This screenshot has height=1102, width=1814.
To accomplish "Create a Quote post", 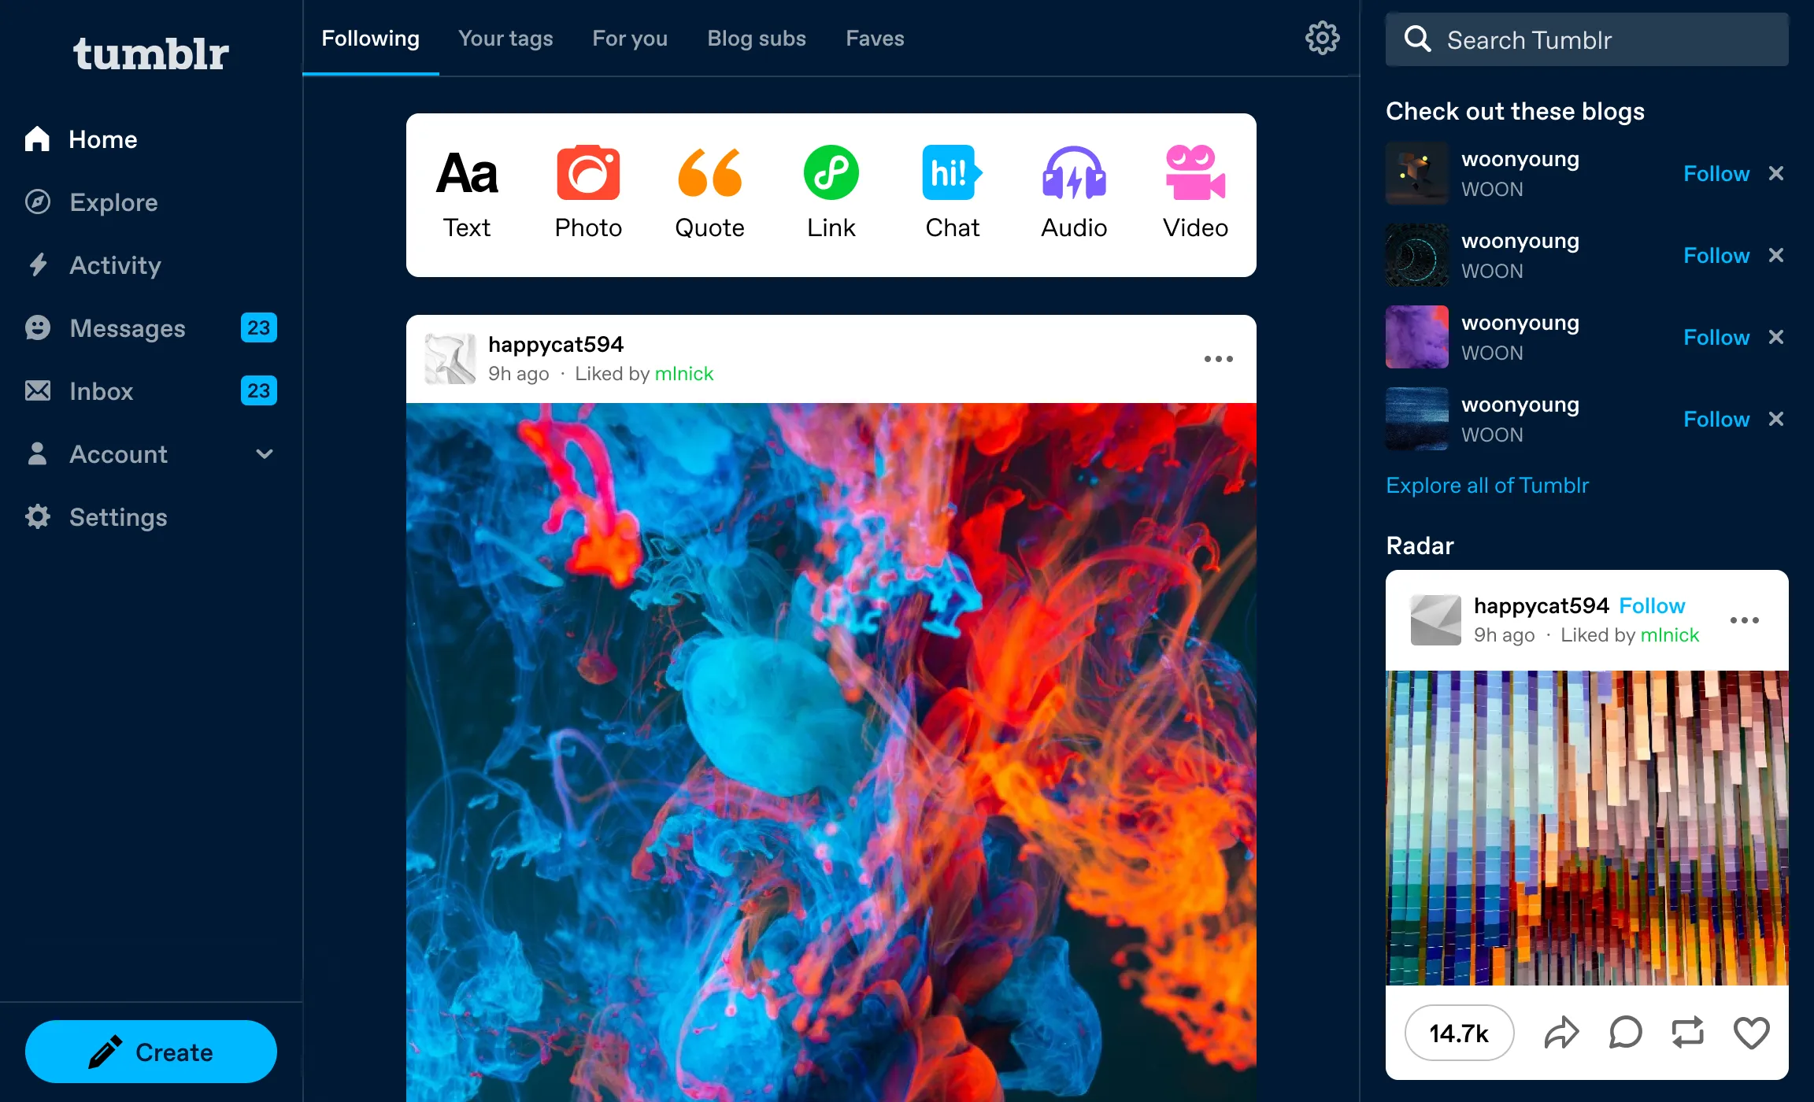I will coord(709,194).
